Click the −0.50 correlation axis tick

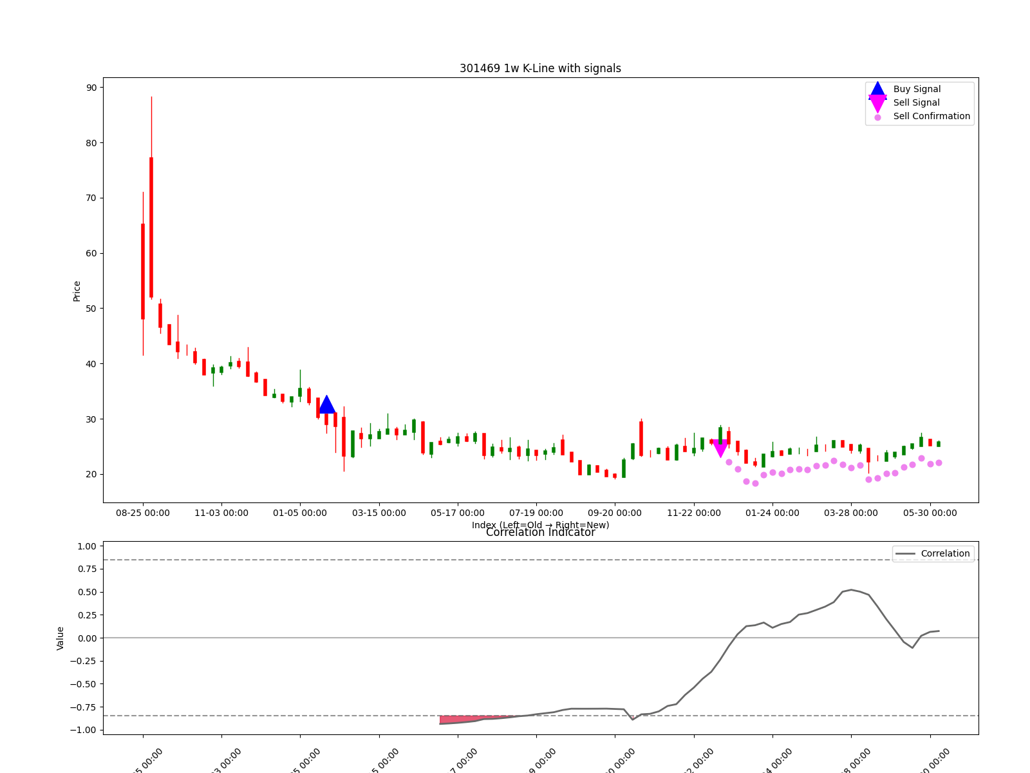tap(84, 684)
